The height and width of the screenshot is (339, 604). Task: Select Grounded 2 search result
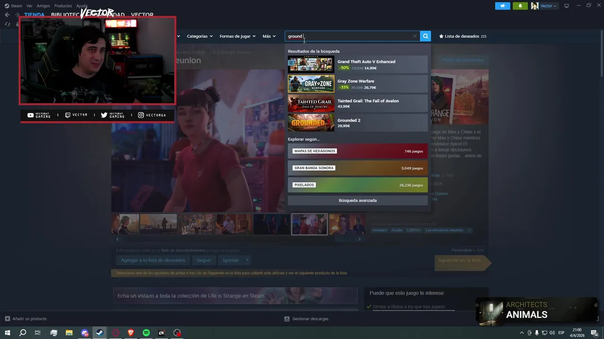(358, 123)
